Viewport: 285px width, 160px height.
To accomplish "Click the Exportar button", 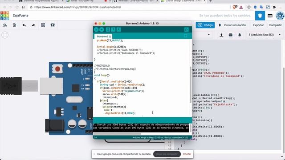I will click(x=258, y=25).
